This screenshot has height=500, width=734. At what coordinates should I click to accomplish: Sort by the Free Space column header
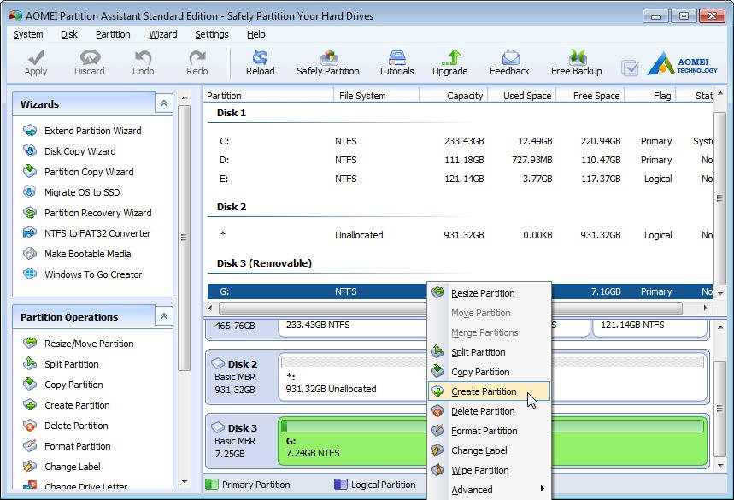[x=590, y=96]
